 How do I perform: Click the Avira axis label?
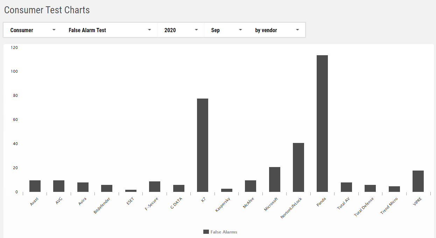[82, 201]
